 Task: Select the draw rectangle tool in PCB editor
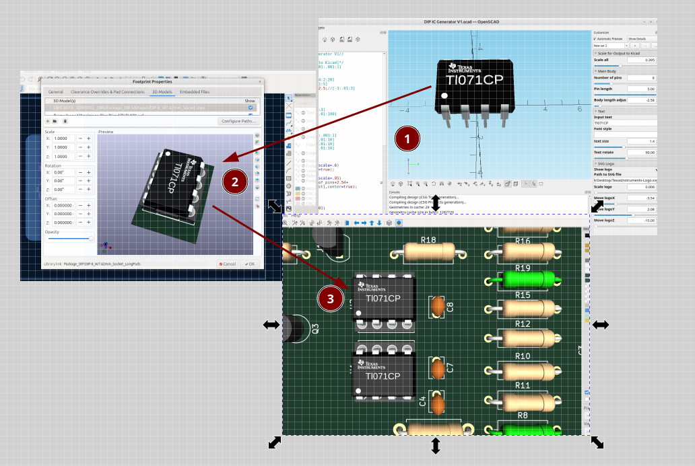pyautogui.click(x=288, y=178)
